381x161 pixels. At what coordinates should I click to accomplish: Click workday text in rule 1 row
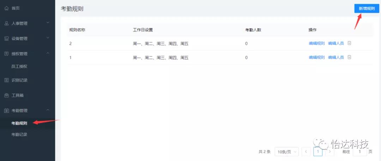(161, 58)
